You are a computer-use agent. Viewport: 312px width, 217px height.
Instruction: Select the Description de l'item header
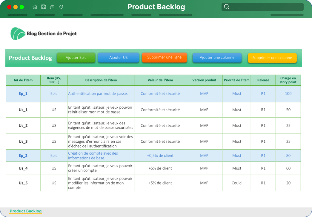click(101, 80)
